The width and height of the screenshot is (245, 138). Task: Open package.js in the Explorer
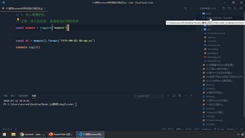click(x=213, y=53)
